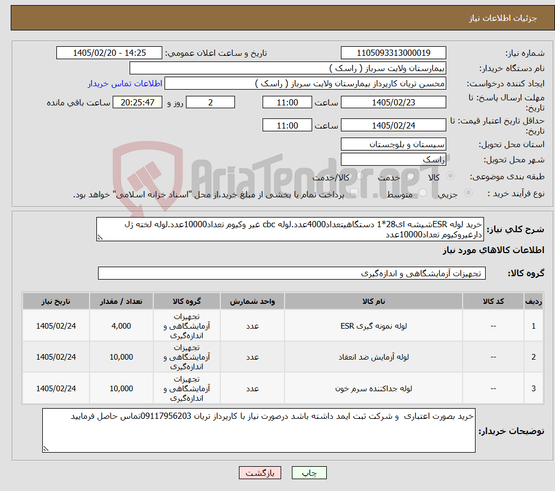Viewport: 555px width, 491px height.
Task: Click the بازگشت (back) button
Action: [x=260, y=472]
